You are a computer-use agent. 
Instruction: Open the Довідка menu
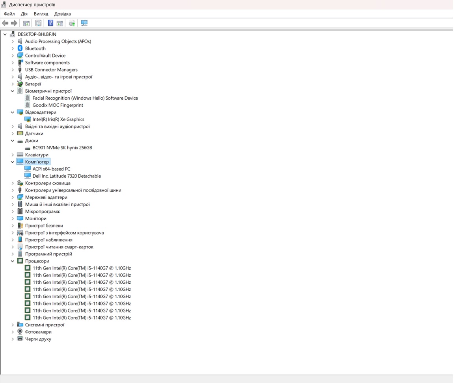pyautogui.click(x=63, y=14)
